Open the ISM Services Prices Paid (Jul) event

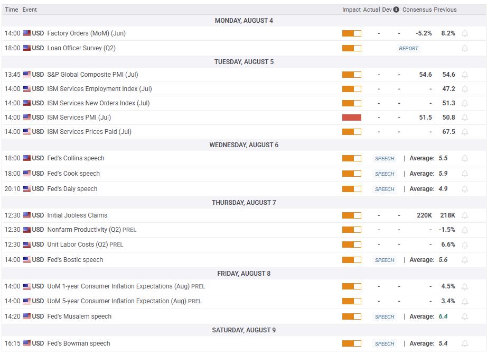point(89,132)
